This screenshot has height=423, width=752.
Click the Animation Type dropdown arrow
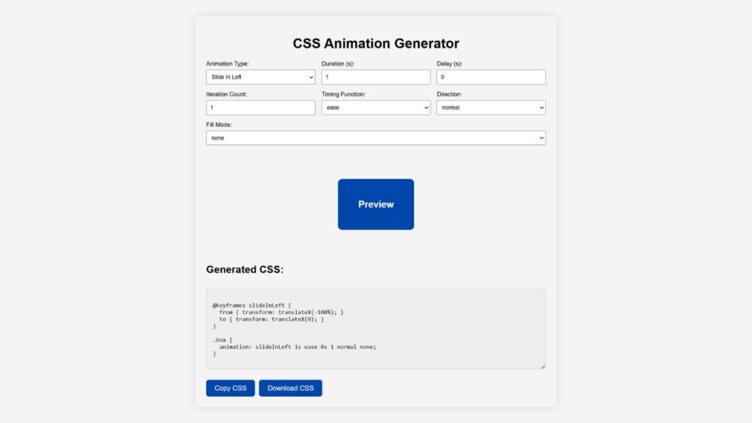tap(311, 76)
